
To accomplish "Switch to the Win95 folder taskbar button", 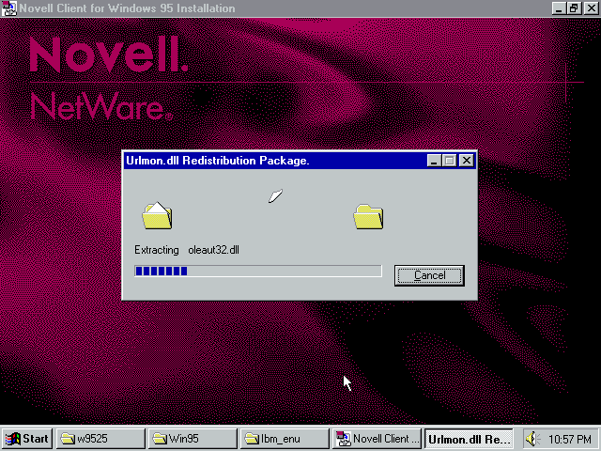I will click(x=193, y=439).
